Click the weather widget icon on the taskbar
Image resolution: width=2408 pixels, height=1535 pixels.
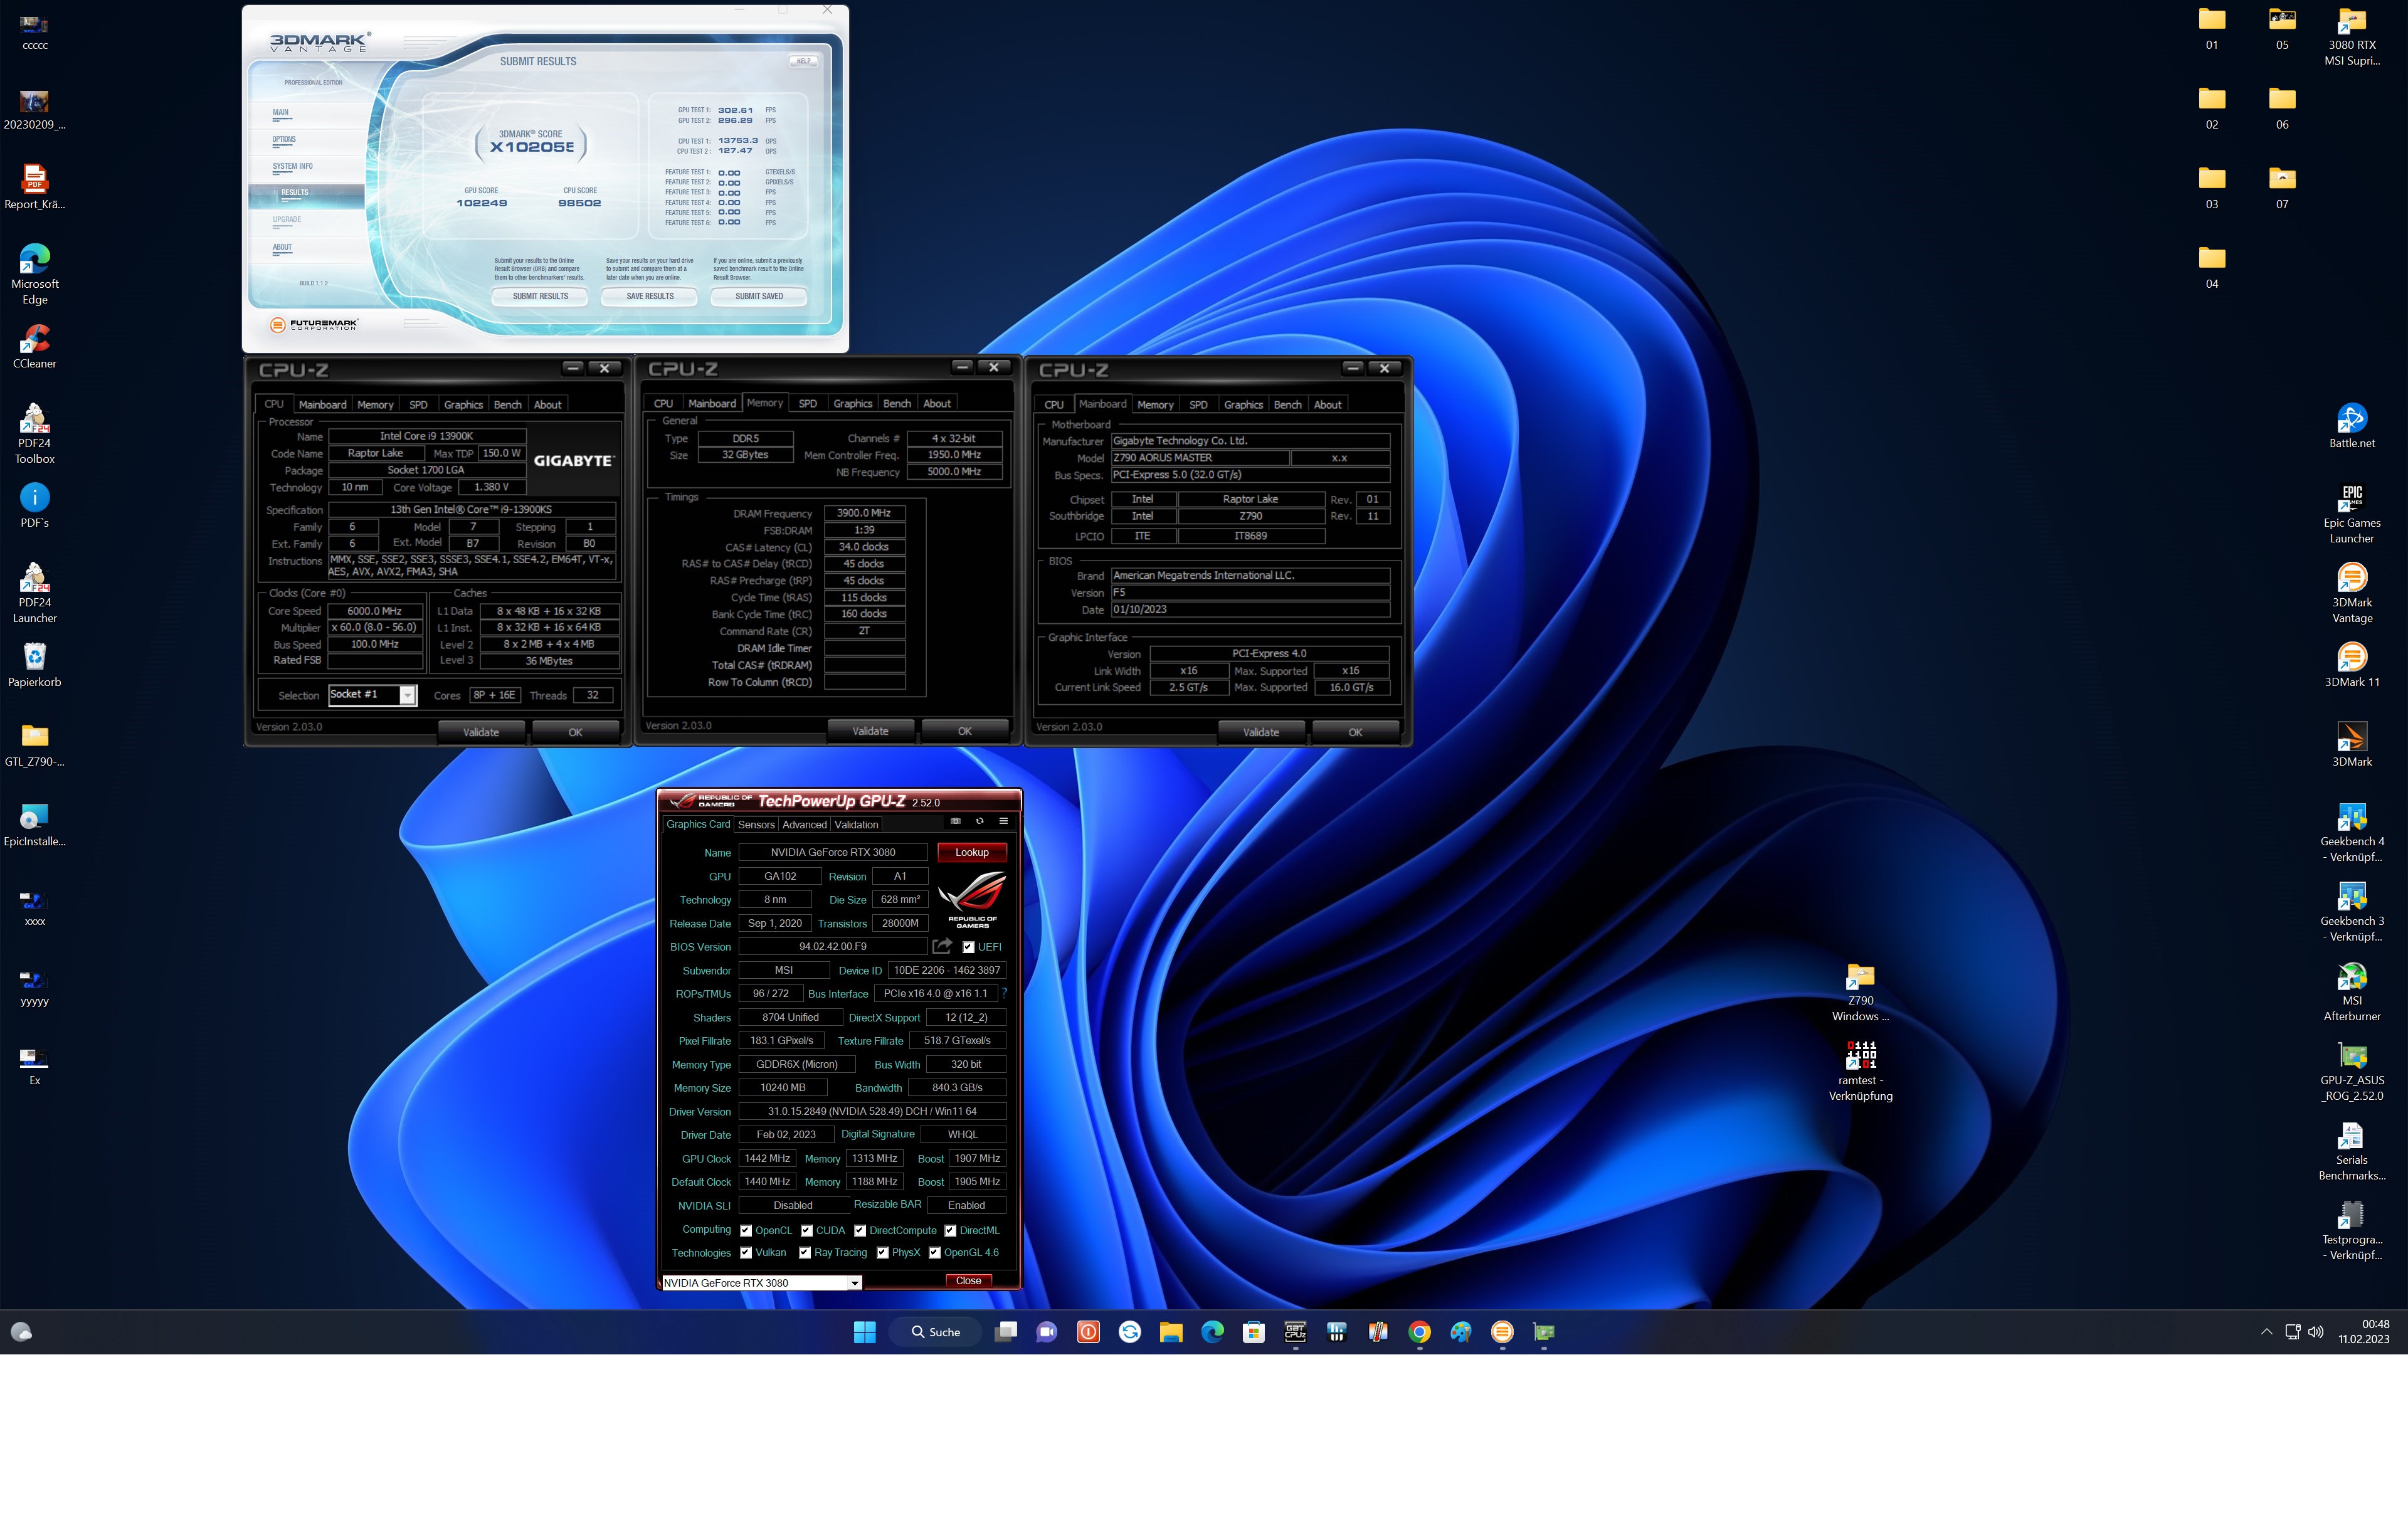pos(21,1331)
